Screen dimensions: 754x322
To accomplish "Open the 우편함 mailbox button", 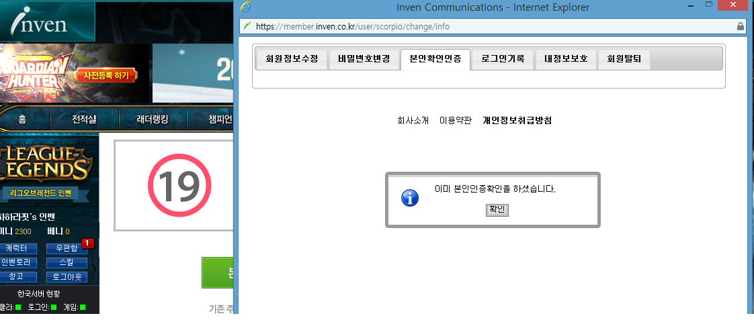I will tap(67, 249).
